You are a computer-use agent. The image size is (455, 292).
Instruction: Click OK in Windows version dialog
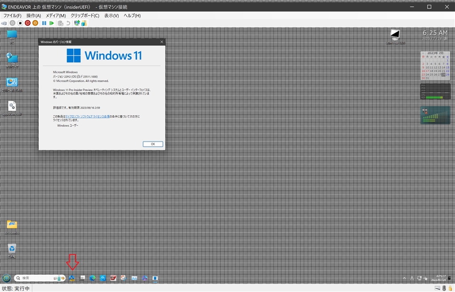[153, 144]
